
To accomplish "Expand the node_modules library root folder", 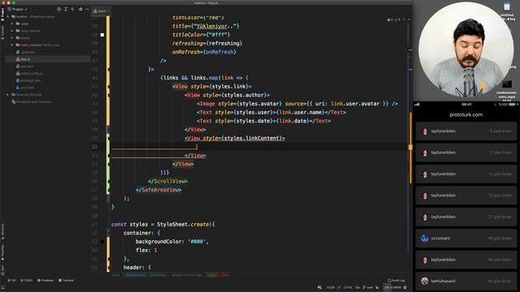I will coord(12,45).
